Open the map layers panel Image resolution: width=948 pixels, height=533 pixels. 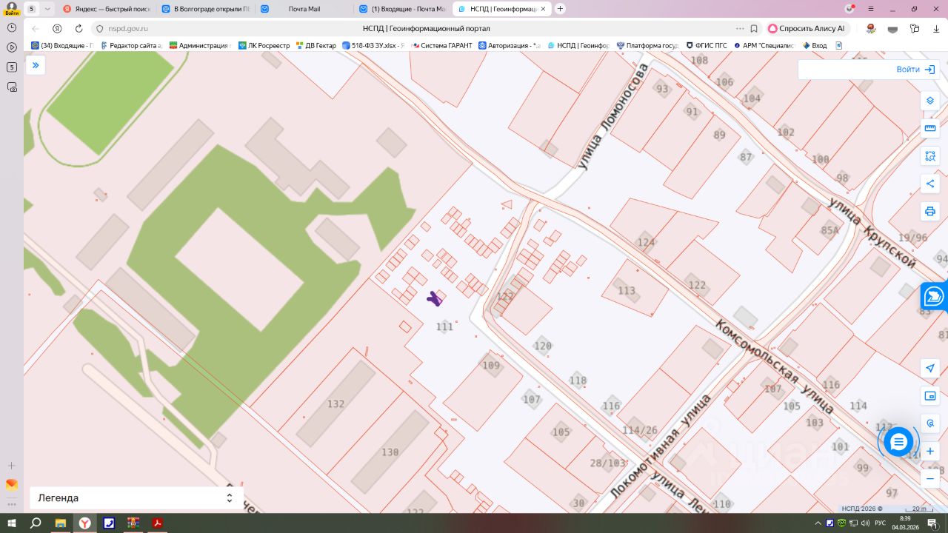tap(930, 101)
